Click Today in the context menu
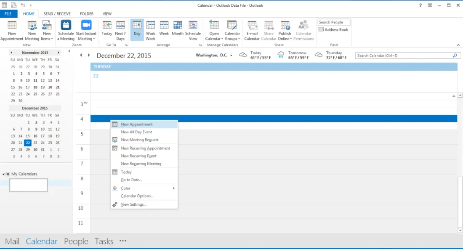 (x=144, y=172)
